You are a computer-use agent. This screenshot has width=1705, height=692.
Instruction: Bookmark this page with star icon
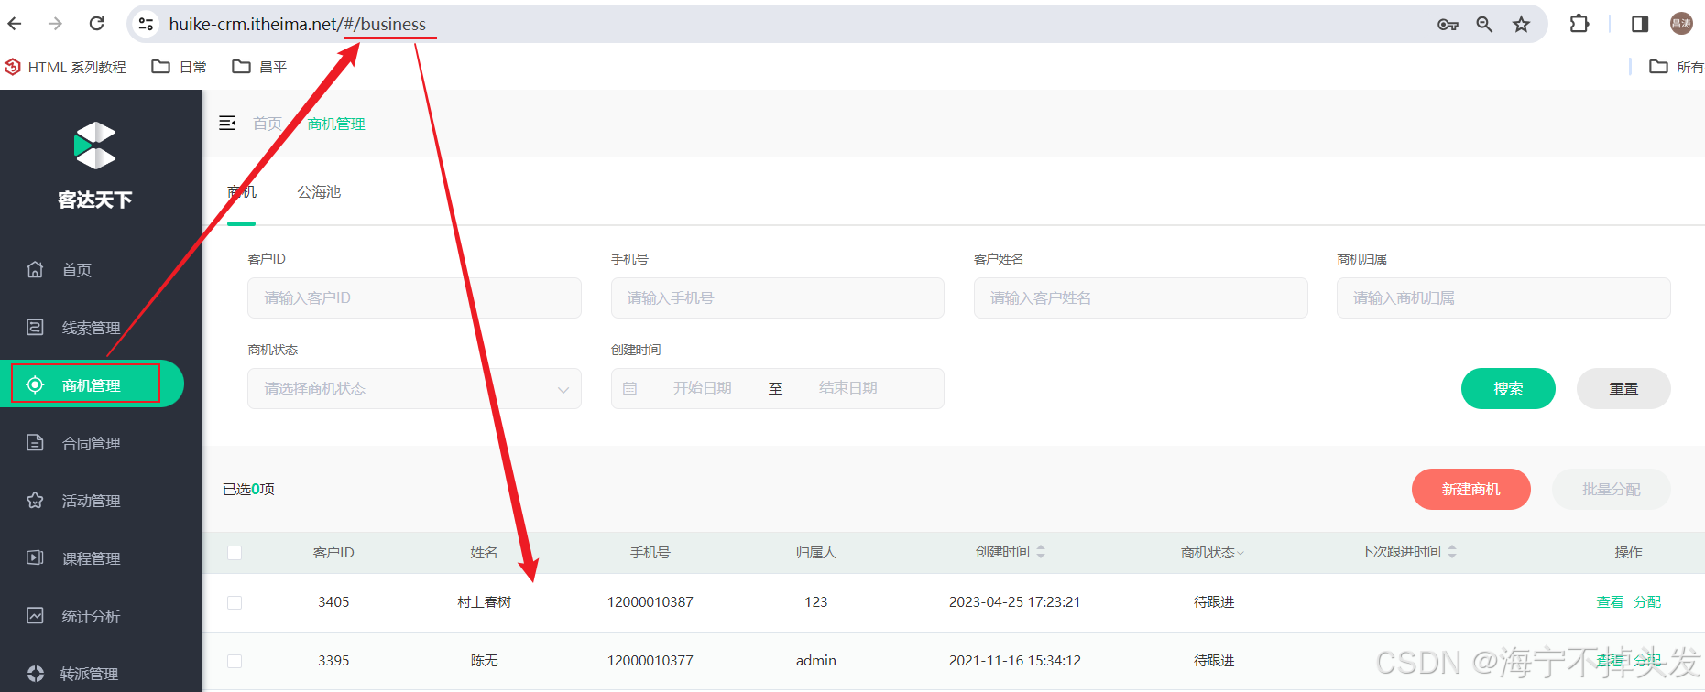(1521, 25)
